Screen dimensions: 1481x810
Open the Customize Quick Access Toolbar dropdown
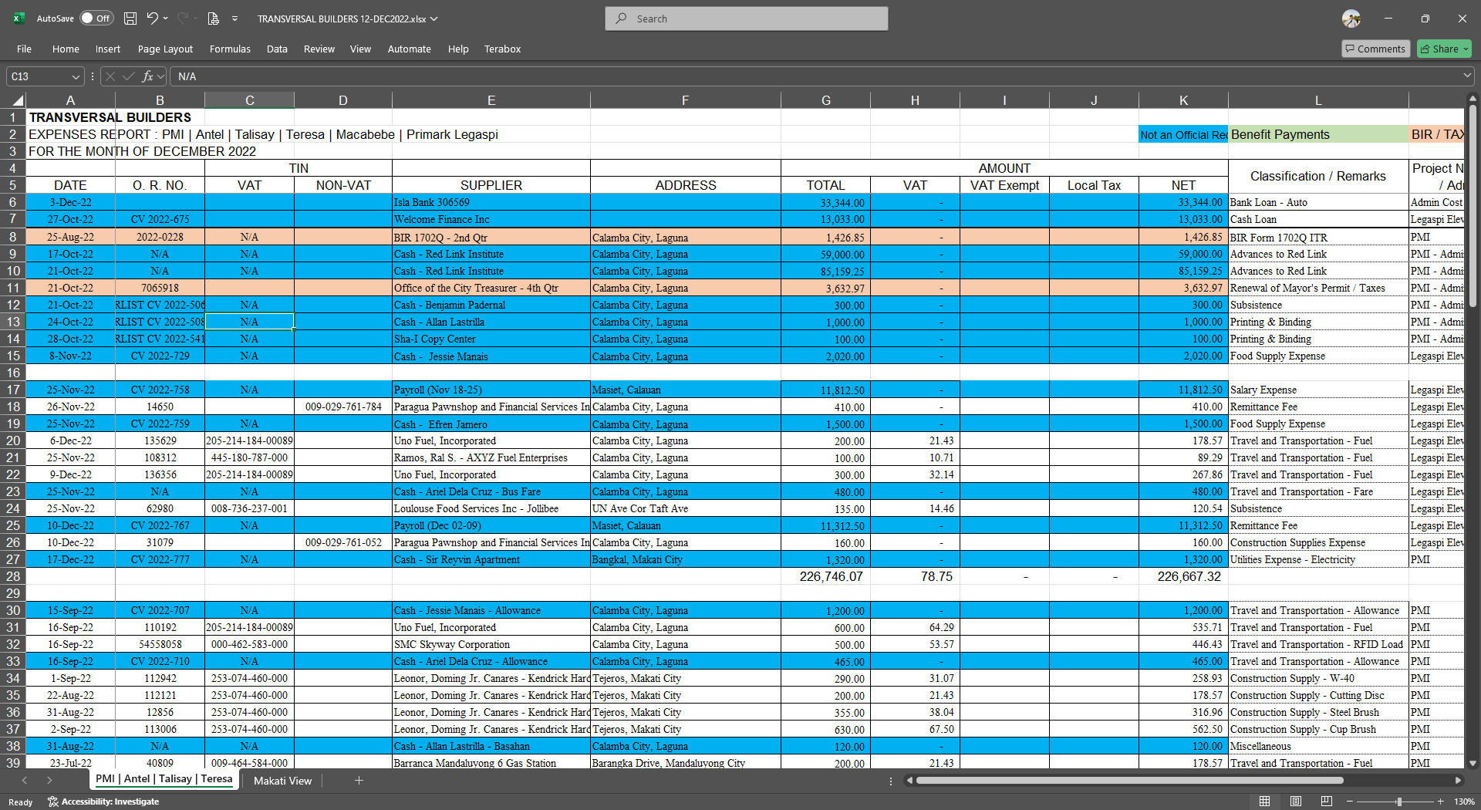pyautogui.click(x=235, y=19)
